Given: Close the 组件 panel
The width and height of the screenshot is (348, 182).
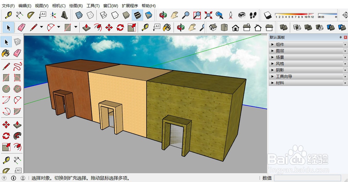Looking at the screenshot, I should coord(345,44).
